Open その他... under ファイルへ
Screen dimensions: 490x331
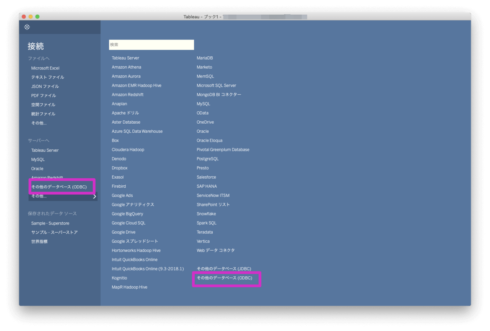tap(39, 123)
